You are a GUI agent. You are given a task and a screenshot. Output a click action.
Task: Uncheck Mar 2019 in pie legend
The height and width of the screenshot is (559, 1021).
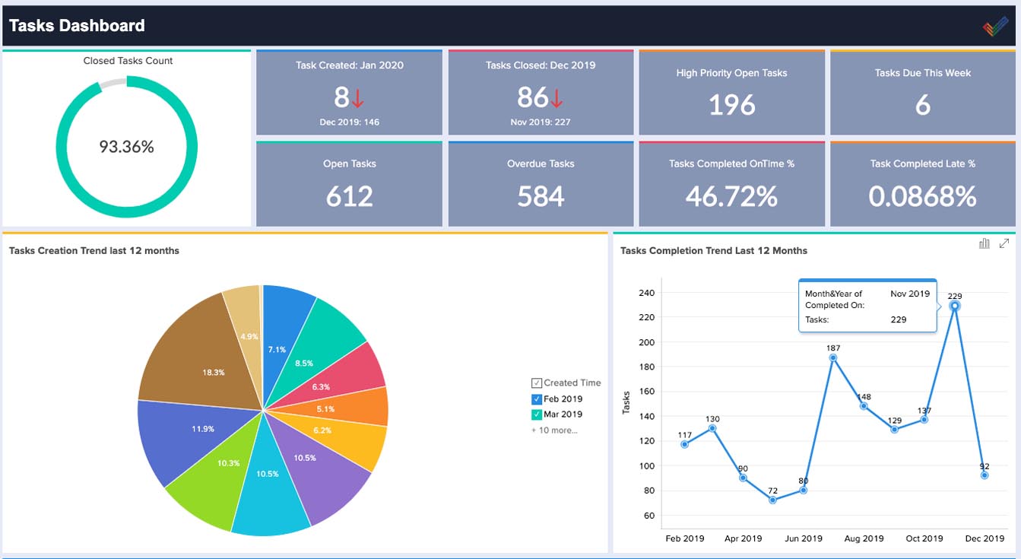coord(537,414)
